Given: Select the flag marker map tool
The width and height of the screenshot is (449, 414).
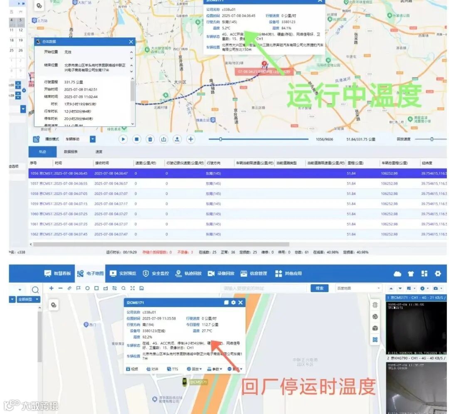Looking at the screenshot, I should (79, 288).
